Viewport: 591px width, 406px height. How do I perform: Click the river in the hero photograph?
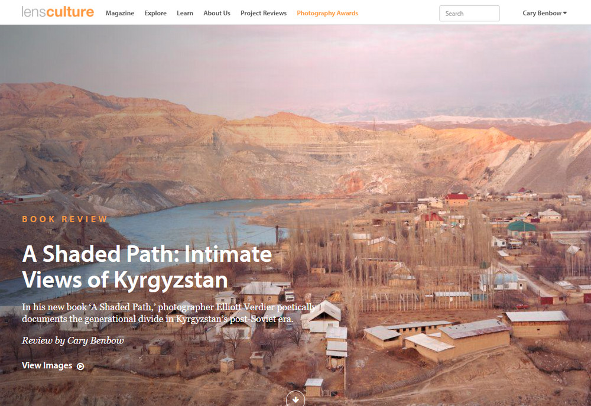click(196, 222)
